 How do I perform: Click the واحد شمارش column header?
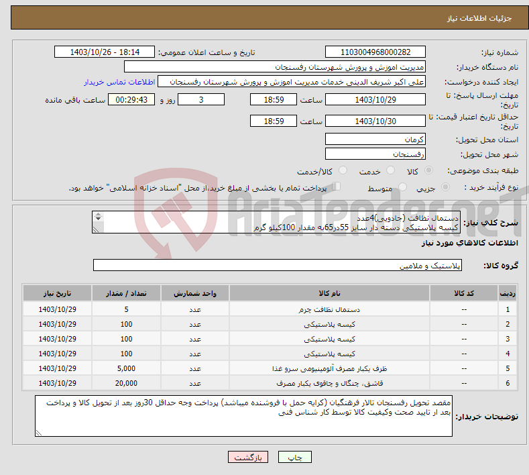(x=195, y=293)
